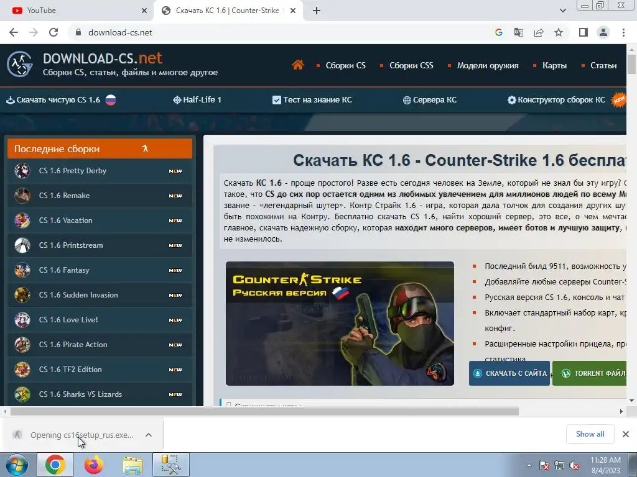The image size is (637, 477).
Task: Click the orange home icon in site navigation
Action: (297, 65)
